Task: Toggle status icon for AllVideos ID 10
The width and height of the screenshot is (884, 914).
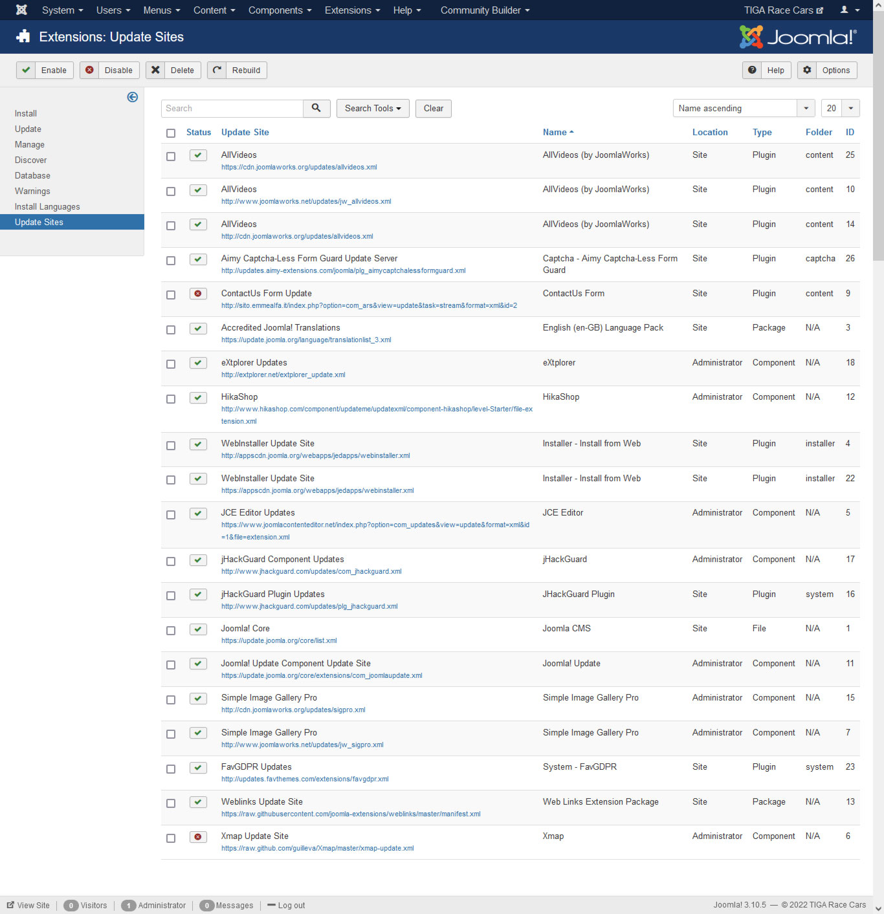Action: tap(198, 190)
